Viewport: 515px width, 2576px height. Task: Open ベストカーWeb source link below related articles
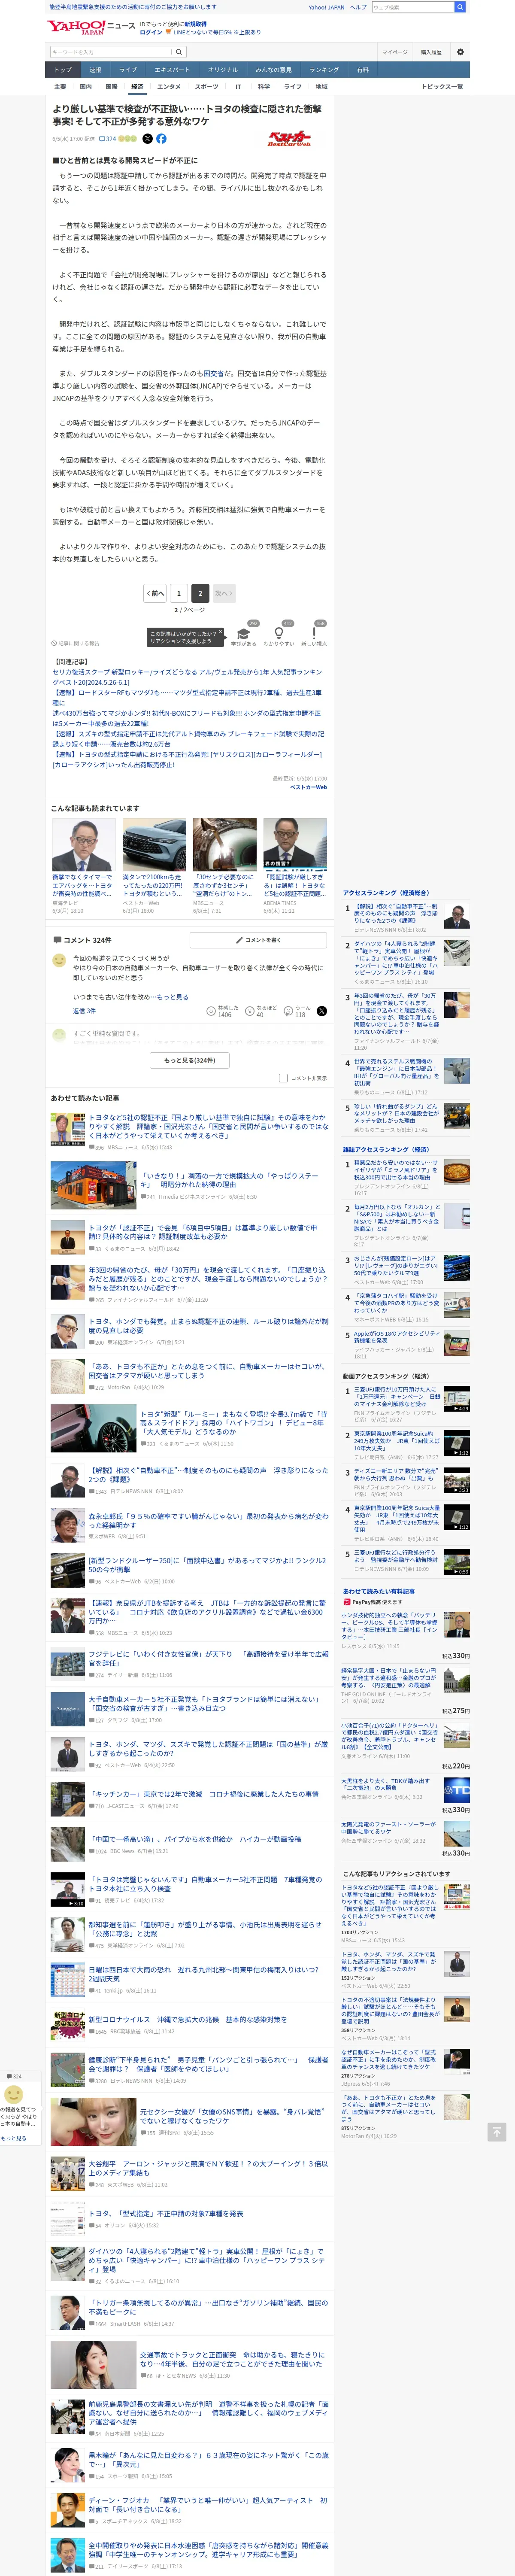308,788
